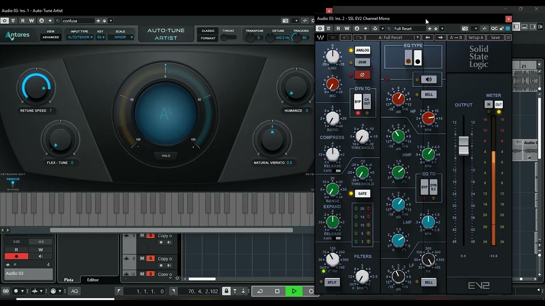Viewport: 545px width, 306px height.
Task: Toggle cycle loop in transport
Action: click(x=260, y=291)
